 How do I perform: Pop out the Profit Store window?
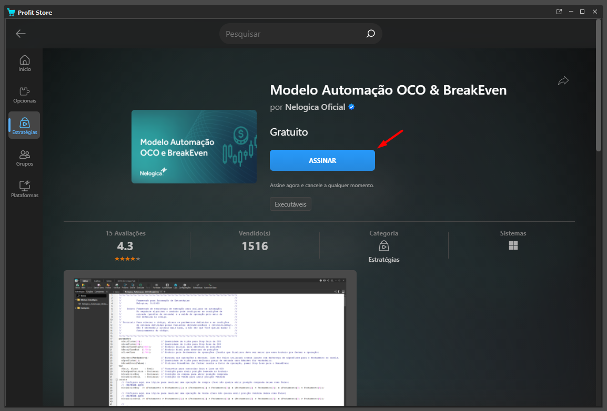(x=559, y=12)
